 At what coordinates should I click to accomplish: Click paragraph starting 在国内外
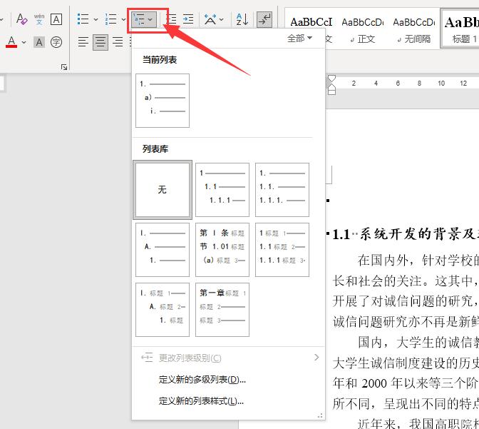pyautogui.click(x=418, y=261)
